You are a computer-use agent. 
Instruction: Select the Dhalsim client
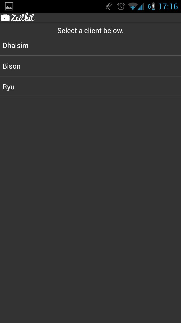[16, 45]
